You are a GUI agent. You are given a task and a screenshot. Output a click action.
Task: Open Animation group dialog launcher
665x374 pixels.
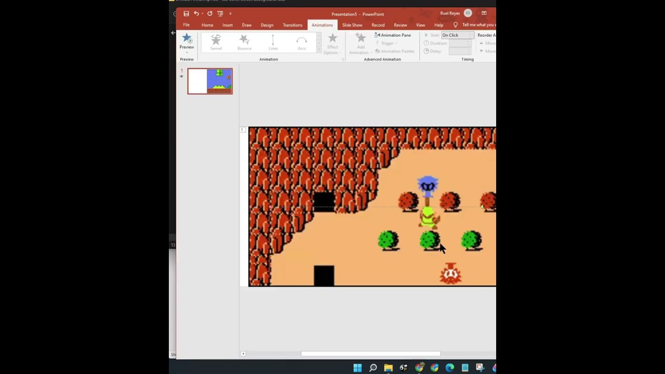point(343,59)
